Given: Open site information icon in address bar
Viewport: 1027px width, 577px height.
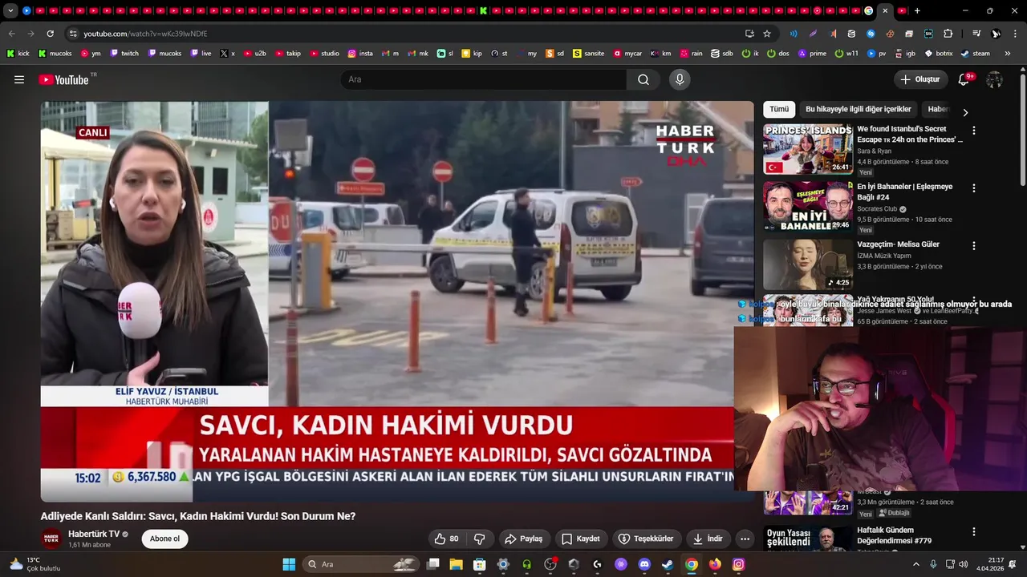Looking at the screenshot, I should [x=73, y=34].
